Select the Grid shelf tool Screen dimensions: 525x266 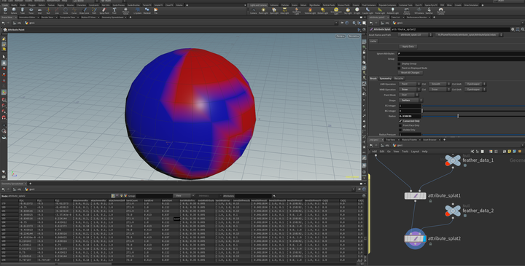(x=39, y=11)
